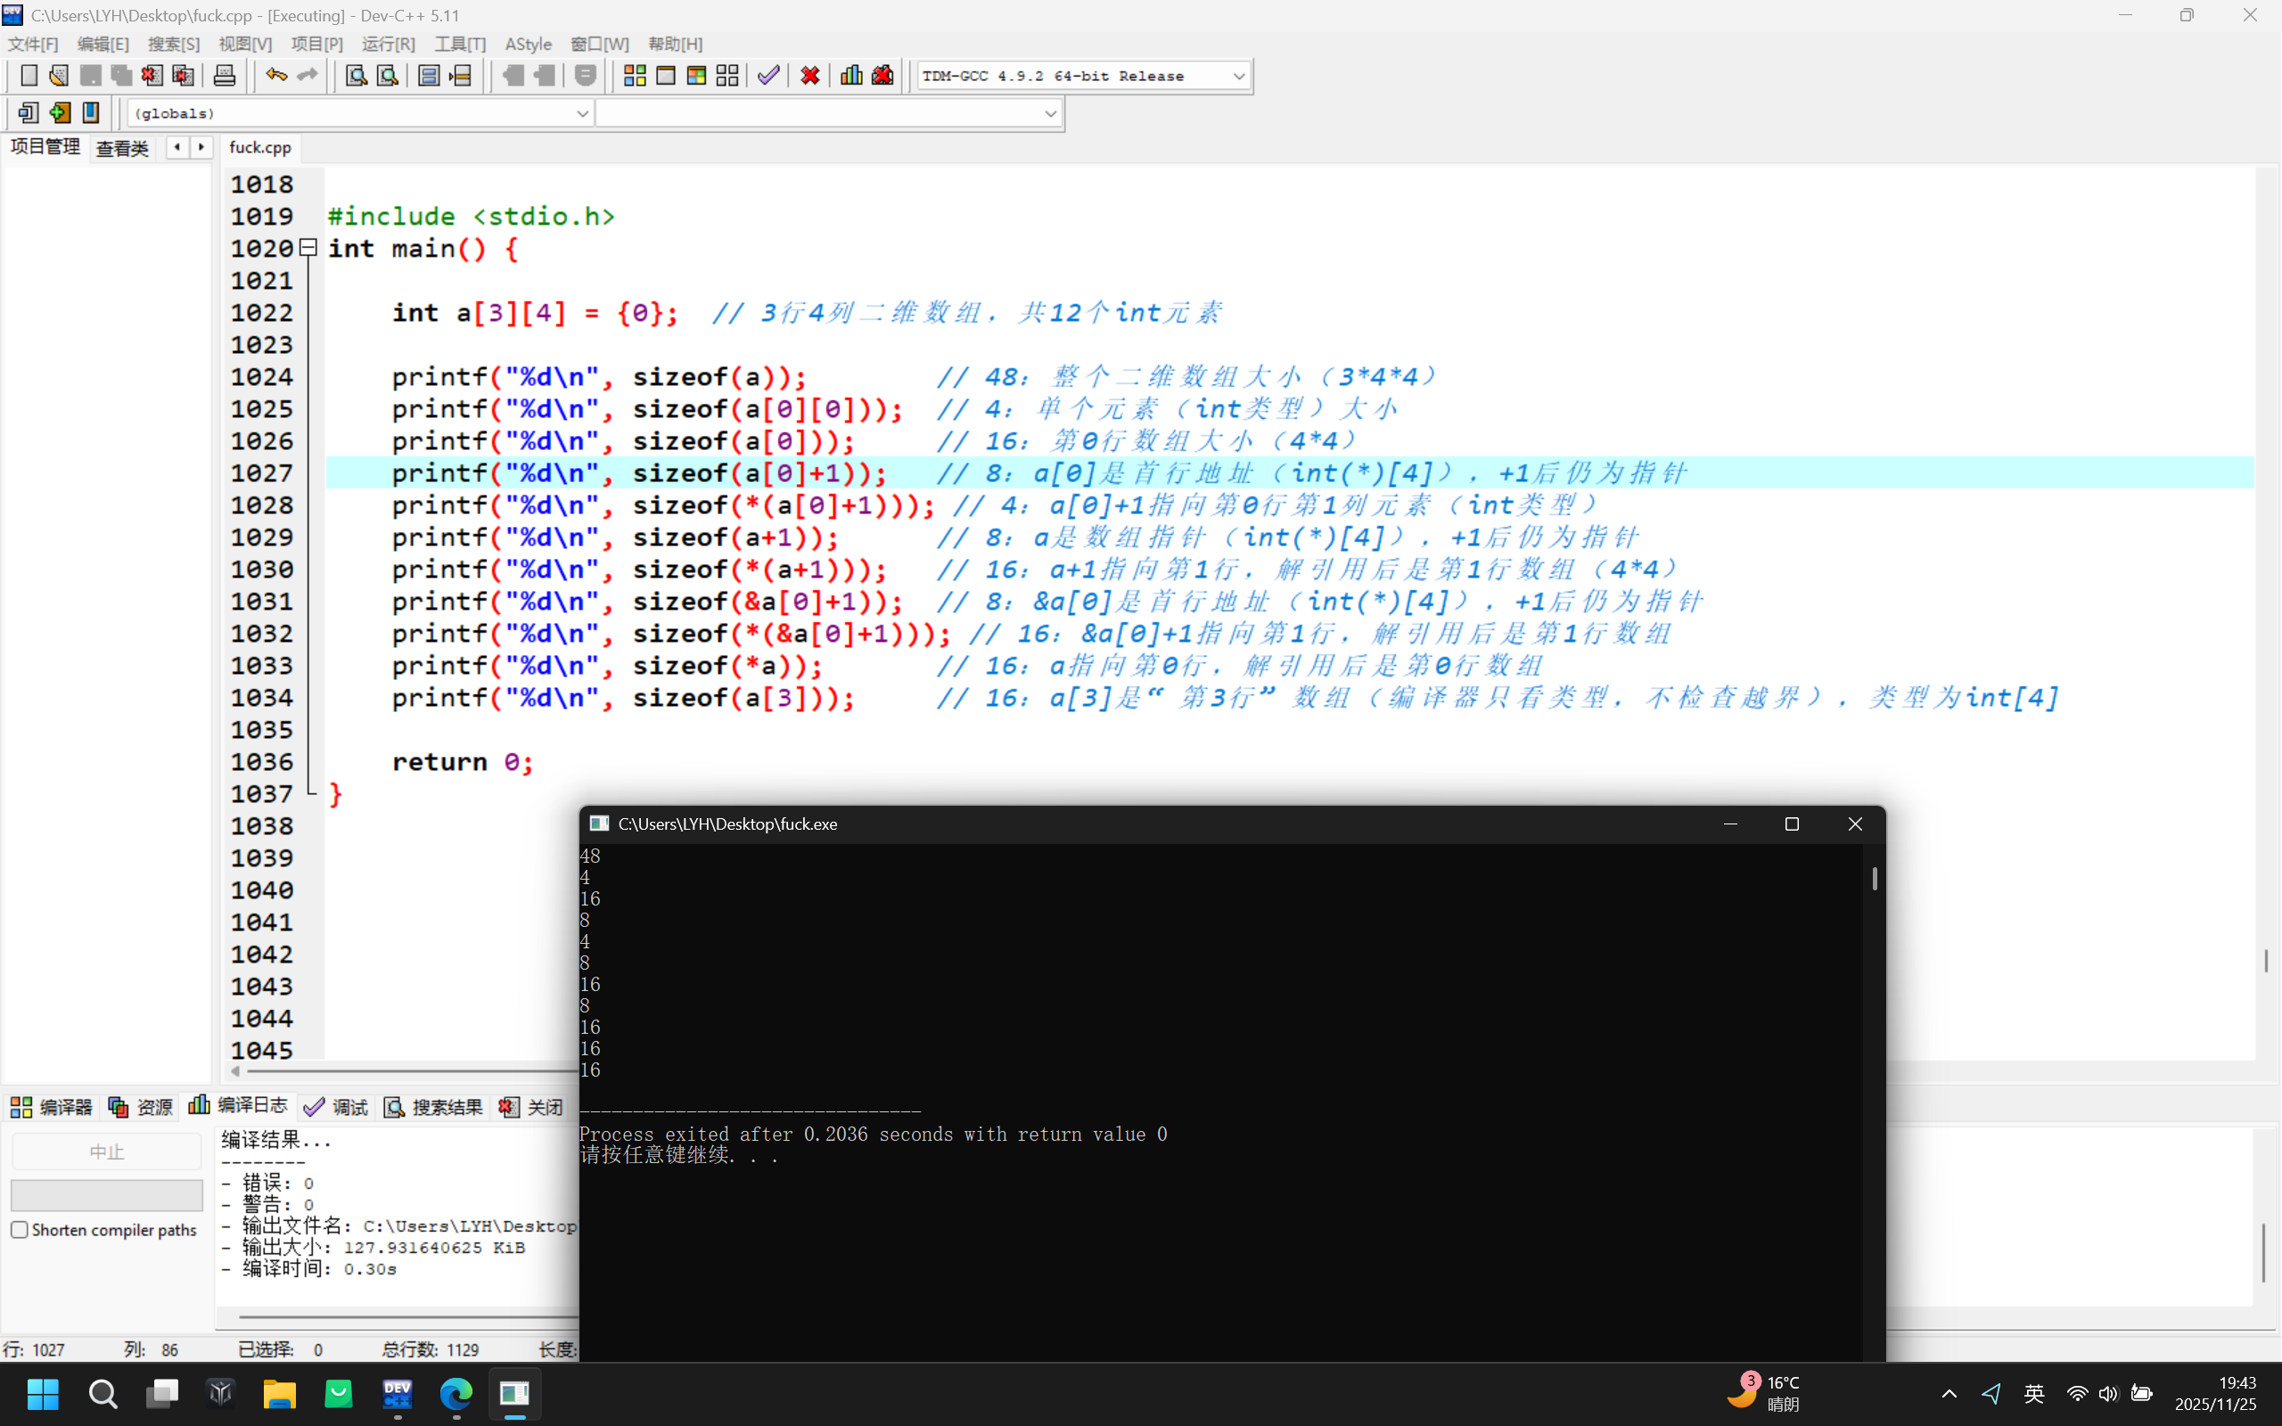Open the AStyle menu
This screenshot has height=1426, width=2282.
click(528, 44)
